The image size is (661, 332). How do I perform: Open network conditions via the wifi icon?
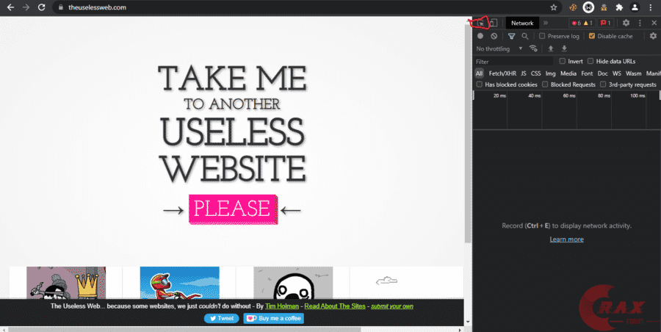click(533, 48)
